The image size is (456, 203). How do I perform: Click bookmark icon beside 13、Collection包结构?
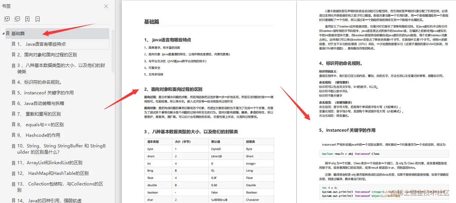14,184
